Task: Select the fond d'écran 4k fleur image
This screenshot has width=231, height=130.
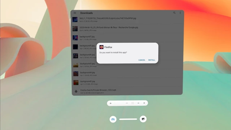Action: tap(127, 29)
